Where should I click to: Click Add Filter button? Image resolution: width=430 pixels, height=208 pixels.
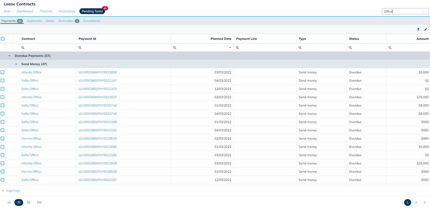(11, 191)
